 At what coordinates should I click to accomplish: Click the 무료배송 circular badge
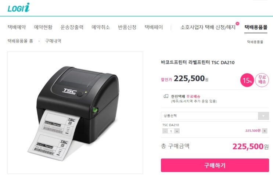tap(262, 80)
